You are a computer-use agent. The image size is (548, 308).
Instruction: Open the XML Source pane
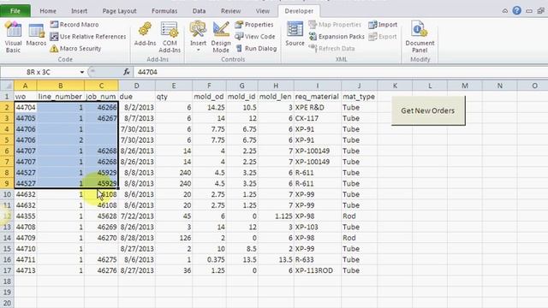click(295, 34)
